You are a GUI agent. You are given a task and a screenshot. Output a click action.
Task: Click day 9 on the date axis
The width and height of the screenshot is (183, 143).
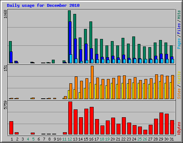55,139
